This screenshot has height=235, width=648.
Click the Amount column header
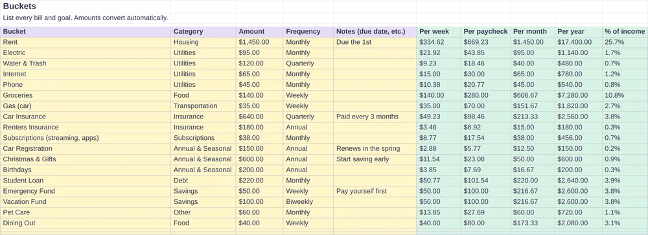(x=260, y=31)
